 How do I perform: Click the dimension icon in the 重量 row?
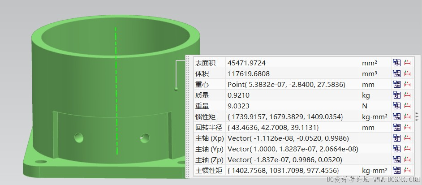pos(408,106)
